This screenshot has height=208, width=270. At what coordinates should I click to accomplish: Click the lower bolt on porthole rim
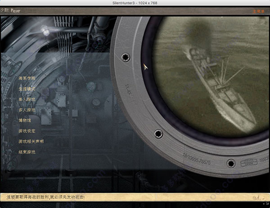pyautogui.click(x=158, y=133)
